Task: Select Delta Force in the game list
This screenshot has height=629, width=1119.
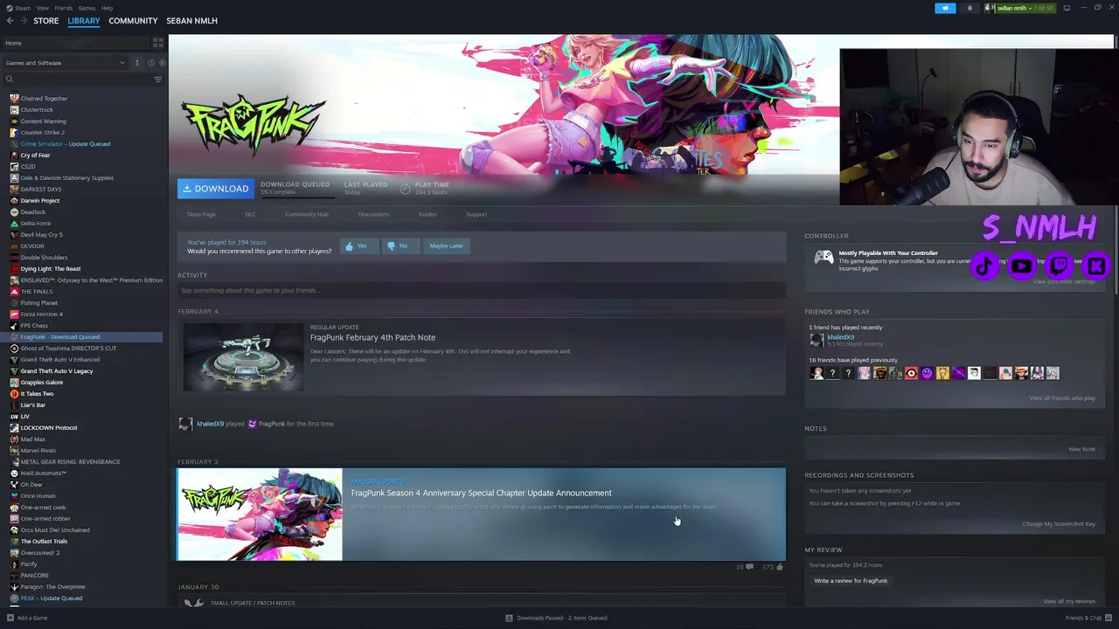Action: pos(35,224)
